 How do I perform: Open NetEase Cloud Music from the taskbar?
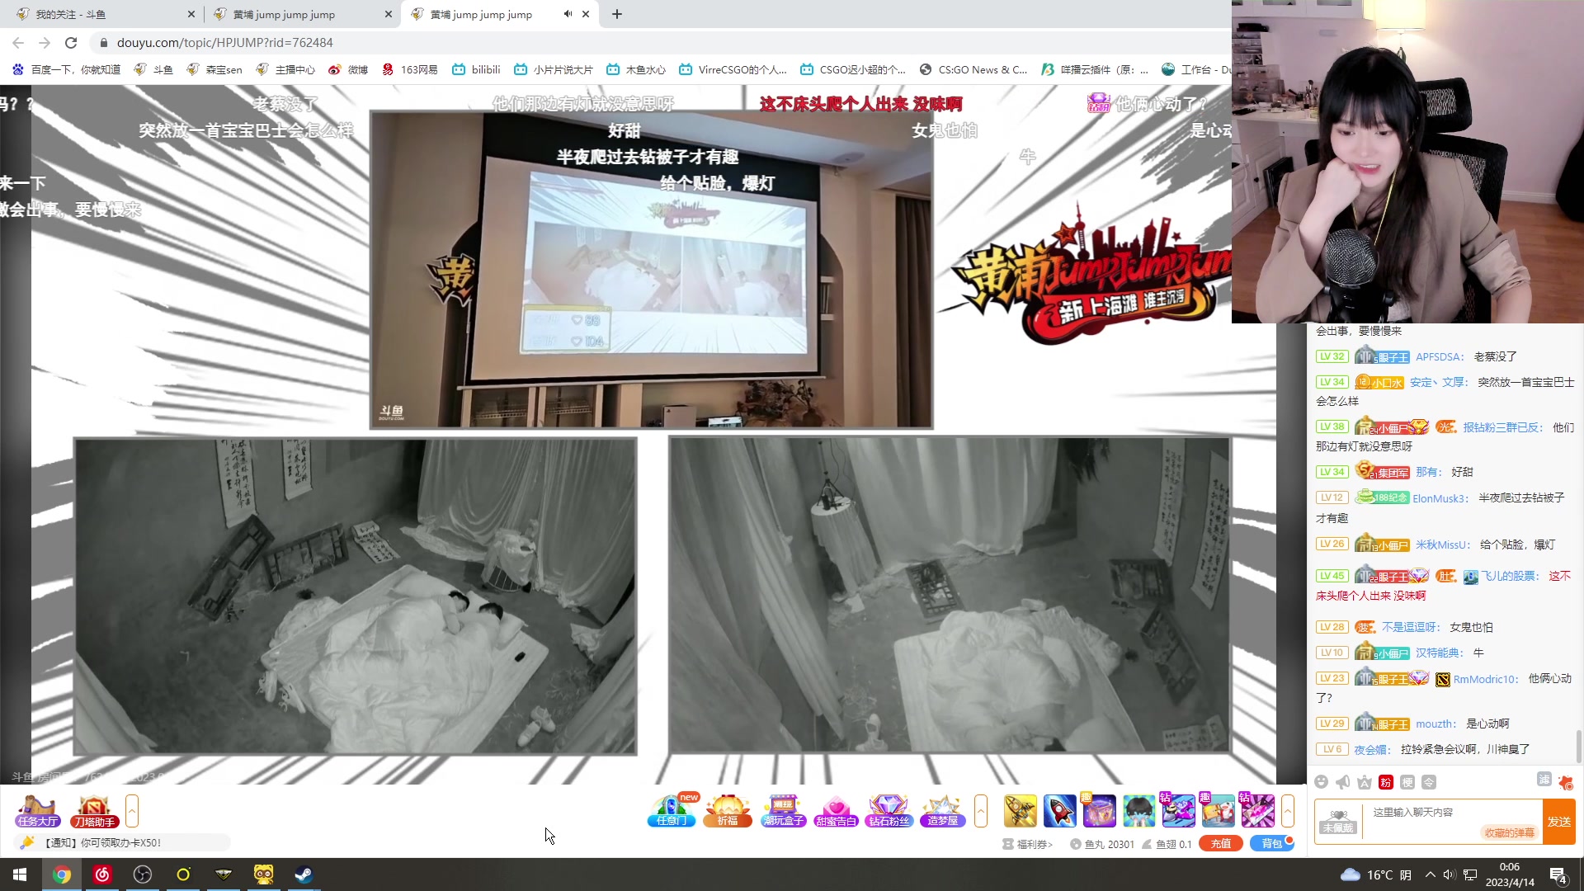tap(102, 874)
